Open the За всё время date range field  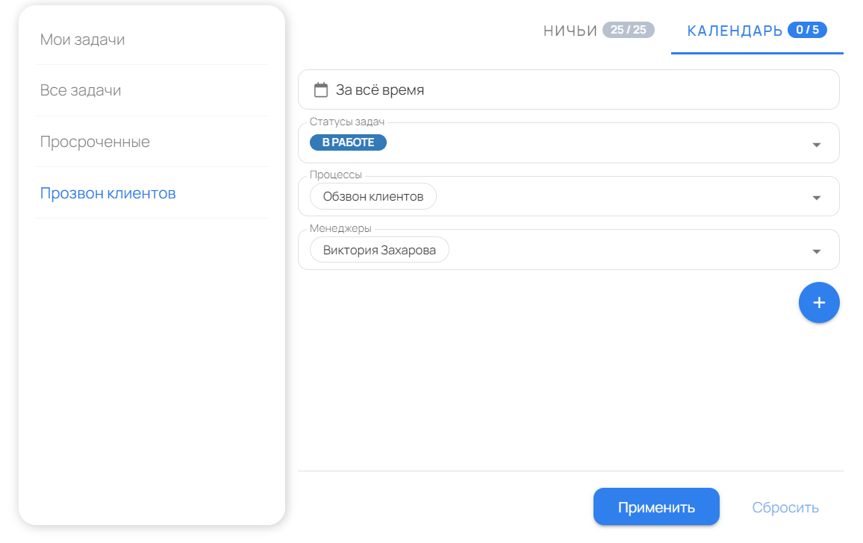pyautogui.click(x=567, y=90)
